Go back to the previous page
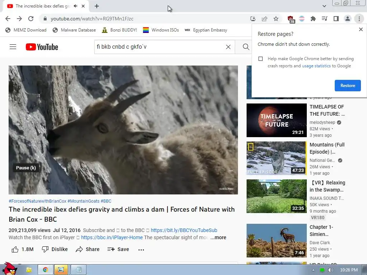This screenshot has width=367, height=275. click(x=8, y=19)
